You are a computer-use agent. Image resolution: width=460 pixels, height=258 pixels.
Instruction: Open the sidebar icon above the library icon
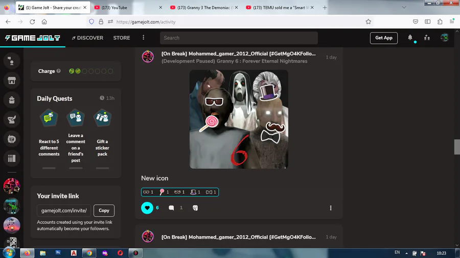12,139
